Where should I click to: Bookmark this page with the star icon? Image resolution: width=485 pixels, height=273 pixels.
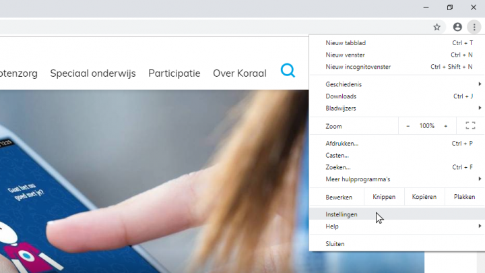[437, 27]
